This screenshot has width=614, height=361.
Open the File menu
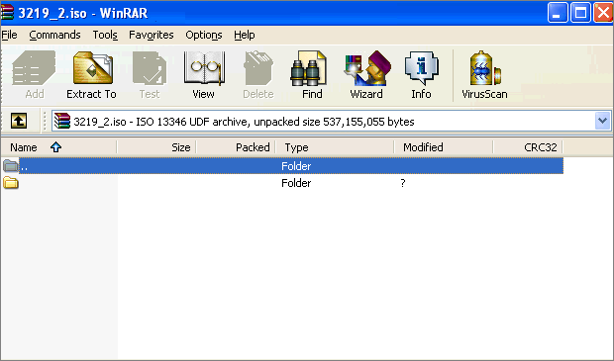coord(9,35)
